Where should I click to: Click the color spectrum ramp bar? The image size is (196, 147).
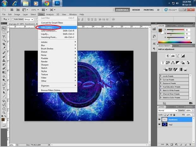pos(175,42)
